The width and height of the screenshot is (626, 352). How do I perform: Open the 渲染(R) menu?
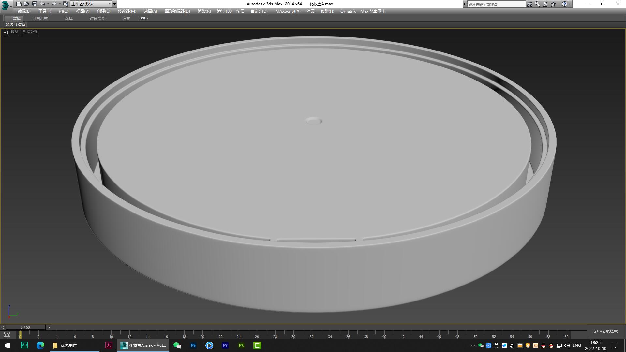[x=204, y=11]
